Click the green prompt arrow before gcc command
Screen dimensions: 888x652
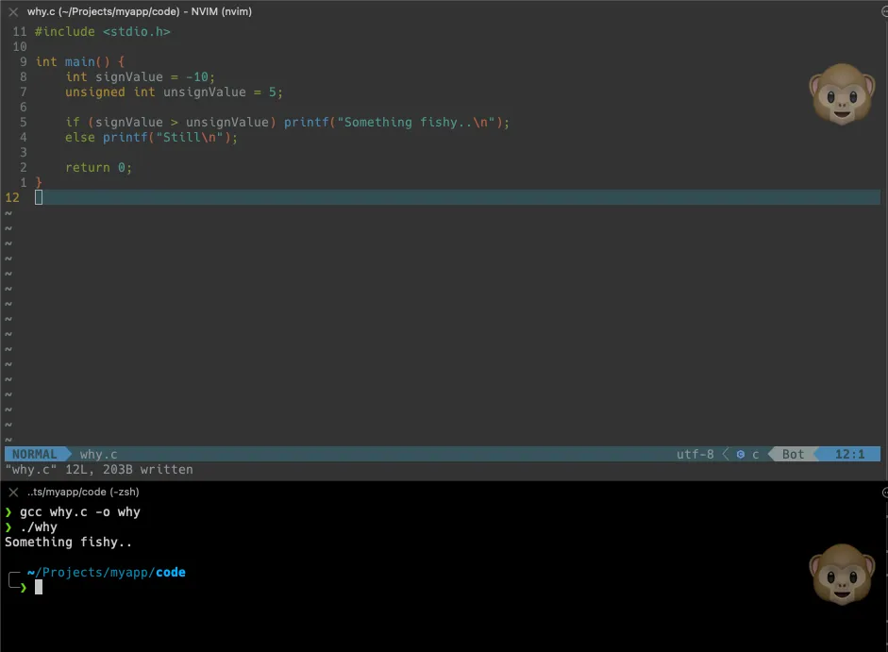[8, 512]
